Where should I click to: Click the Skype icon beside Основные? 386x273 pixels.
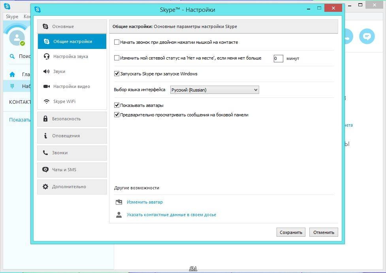pyautogui.click(x=45, y=26)
